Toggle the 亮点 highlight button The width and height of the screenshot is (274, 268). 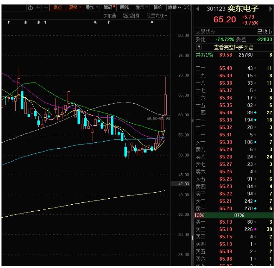(x=57, y=7)
